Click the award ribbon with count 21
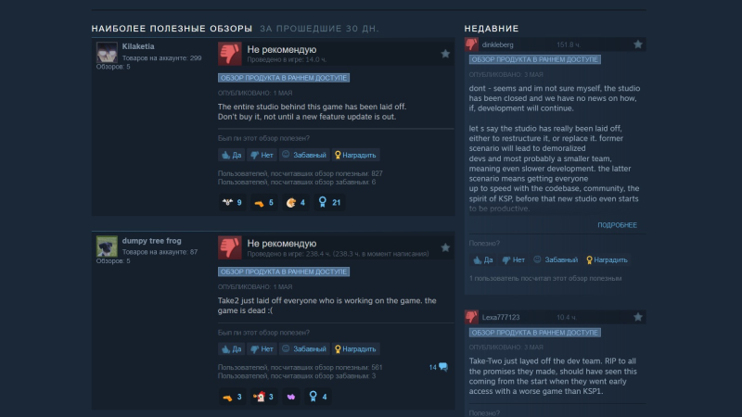 coord(329,202)
